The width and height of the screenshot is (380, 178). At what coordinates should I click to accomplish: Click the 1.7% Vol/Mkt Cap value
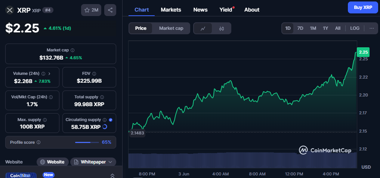coord(32,104)
